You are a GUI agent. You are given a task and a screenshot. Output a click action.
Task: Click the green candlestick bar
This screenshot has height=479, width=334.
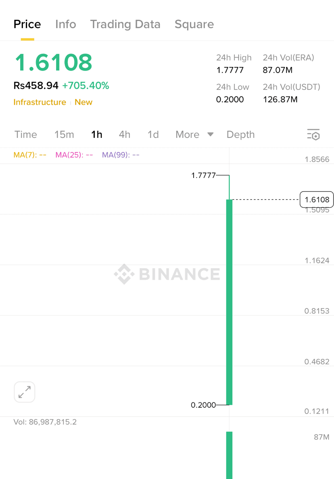tap(229, 302)
